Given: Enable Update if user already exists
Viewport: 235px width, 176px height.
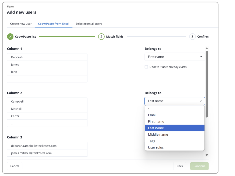Looking at the screenshot, I should tap(146, 67).
